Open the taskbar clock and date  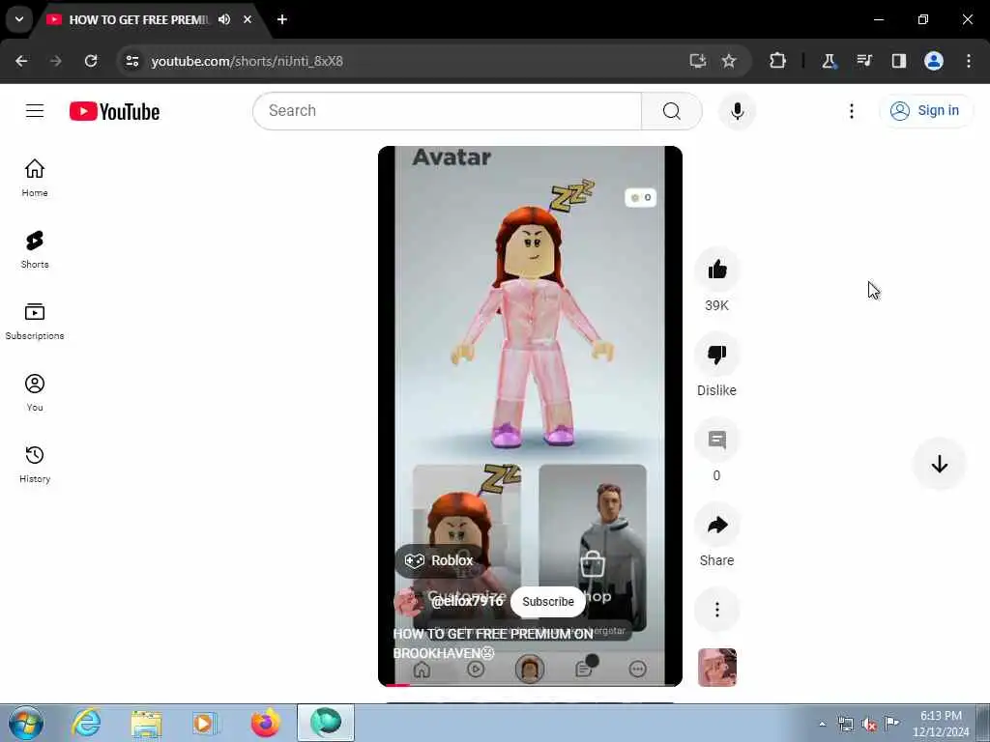coord(941,724)
